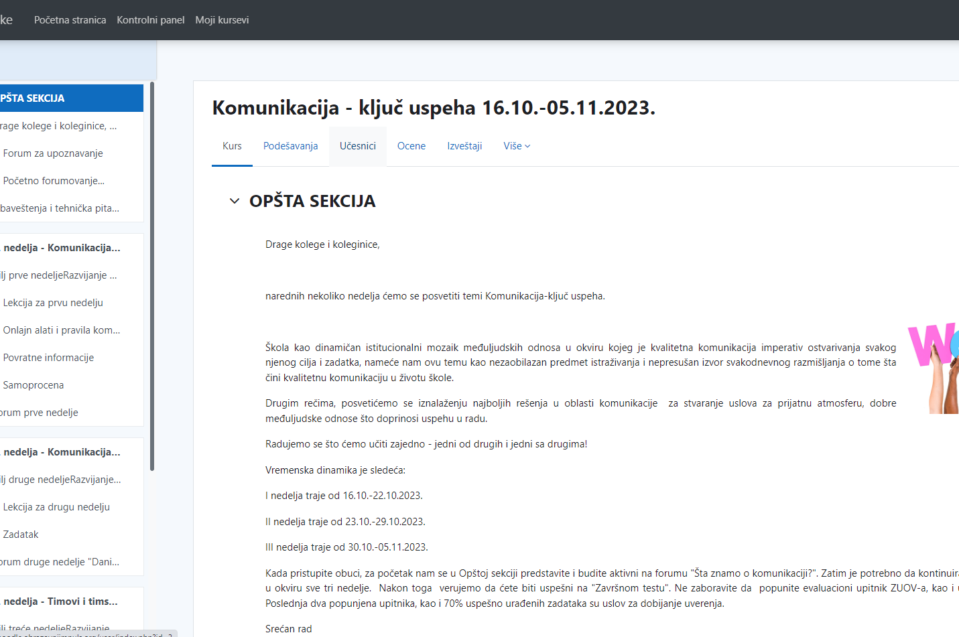Click the colorful hands image thumbnail
The height and width of the screenshot is (637, 959).
pyautogui.click(x=934, y=368)
